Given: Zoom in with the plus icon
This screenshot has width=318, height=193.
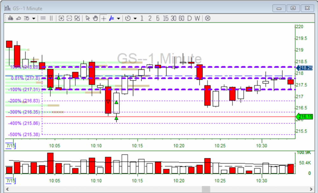Looking at the screenshot, I should tap(61, 18).
